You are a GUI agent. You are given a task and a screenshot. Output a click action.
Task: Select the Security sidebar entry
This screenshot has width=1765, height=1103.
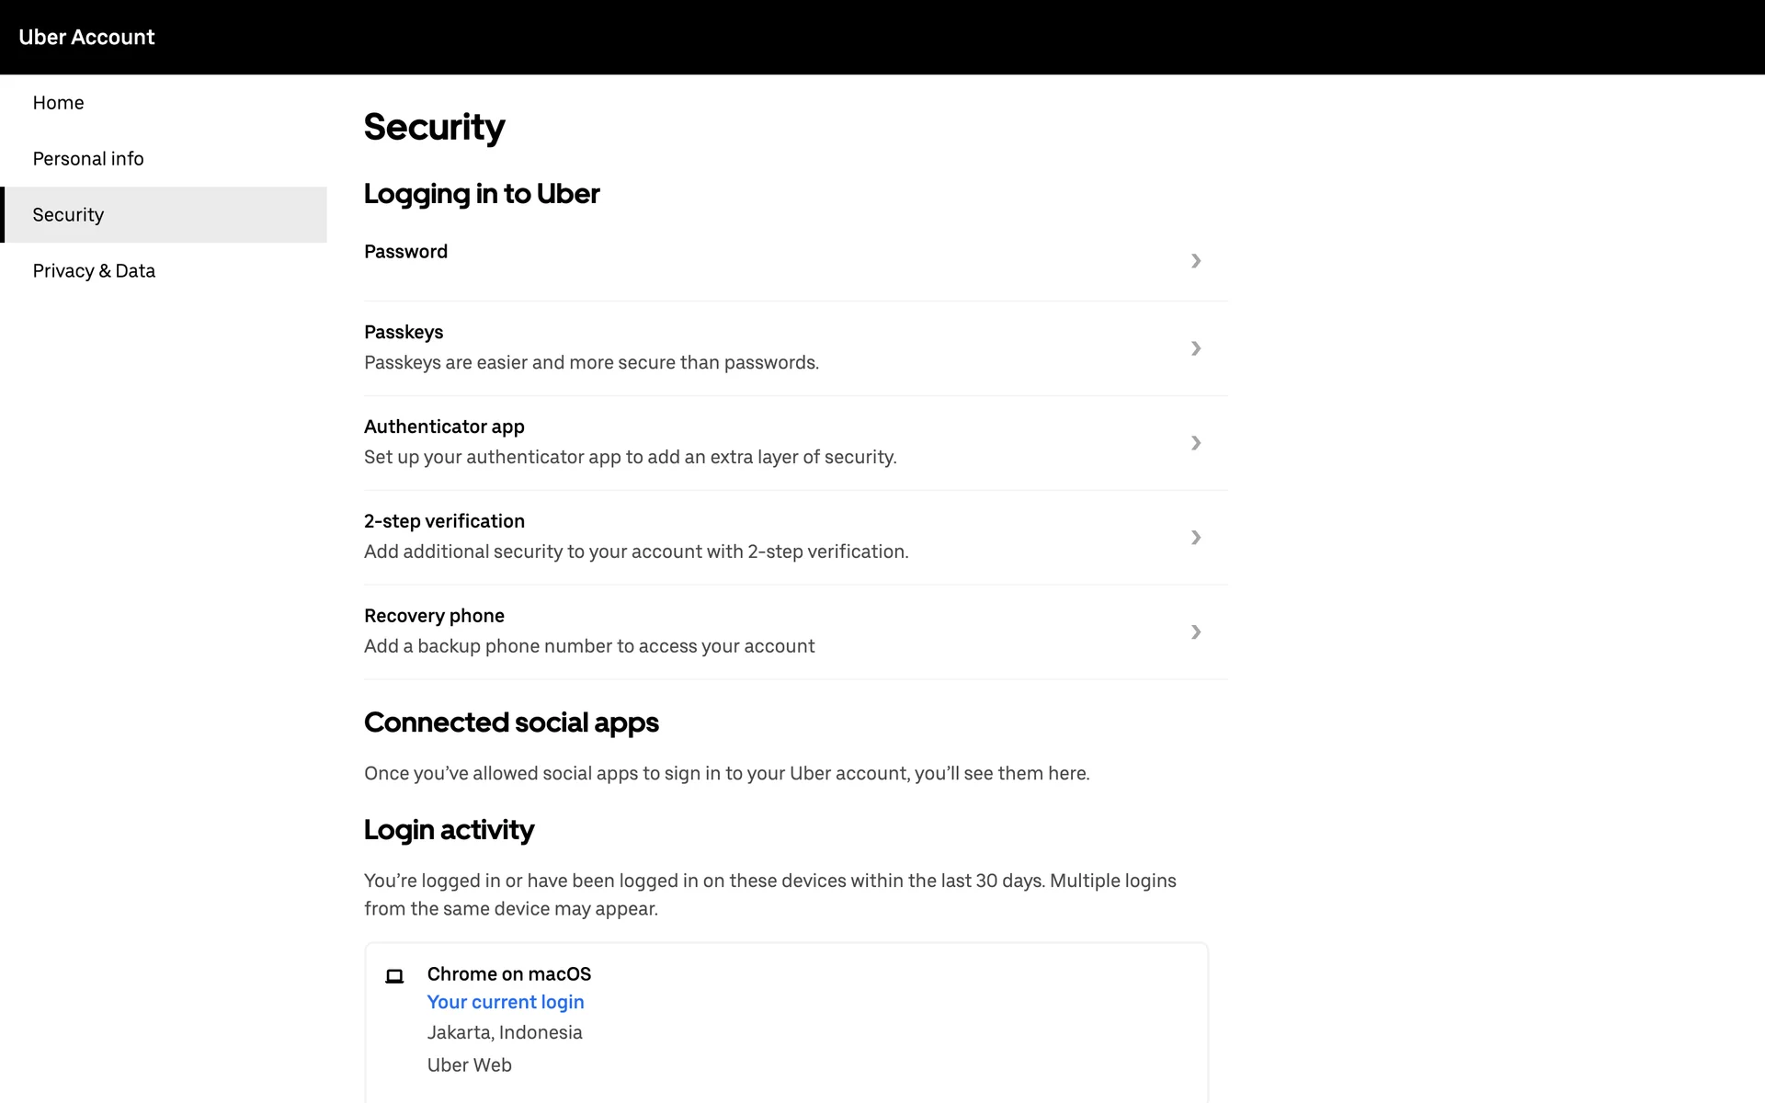(x=68, y=214)
